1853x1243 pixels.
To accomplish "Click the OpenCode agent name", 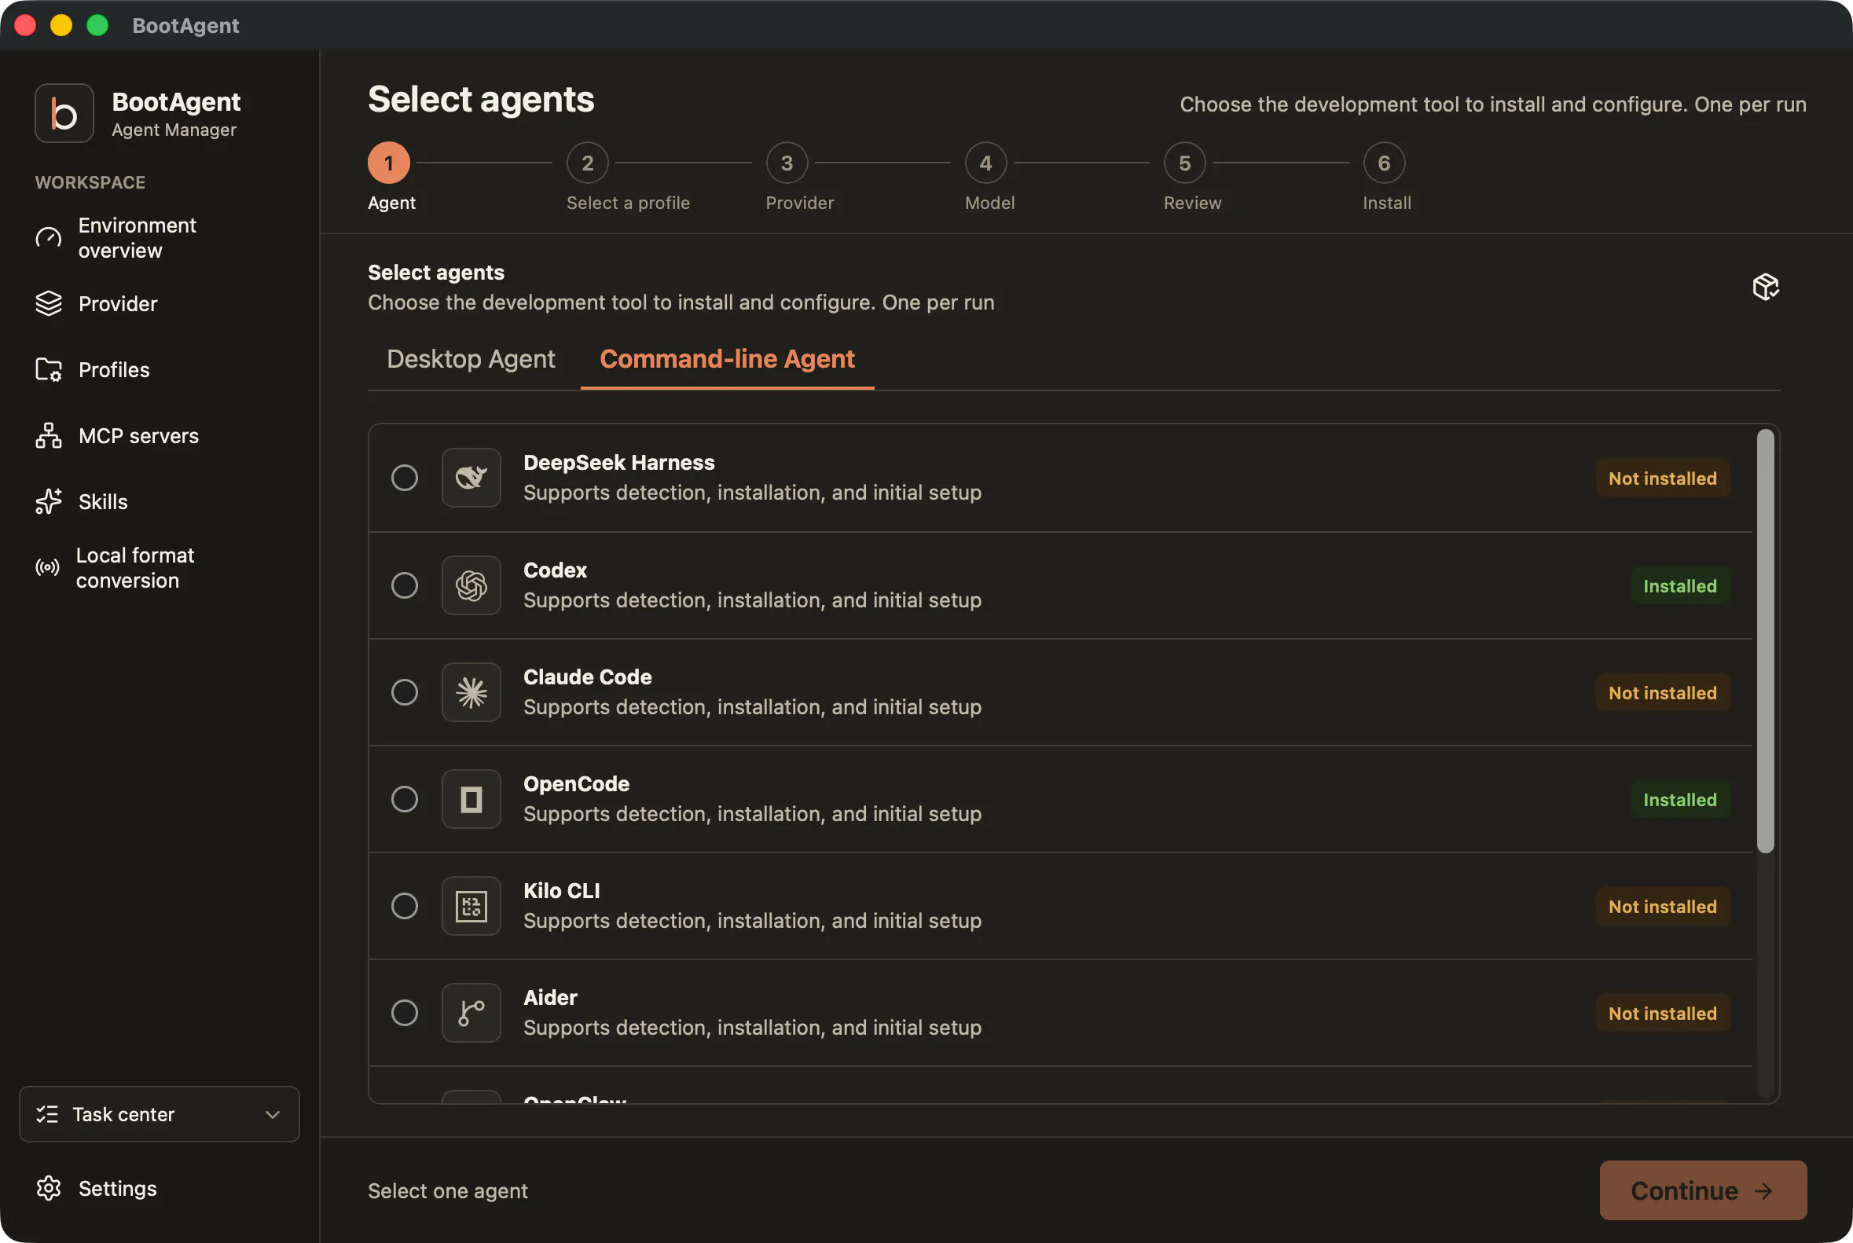I will tap(577, 784).
